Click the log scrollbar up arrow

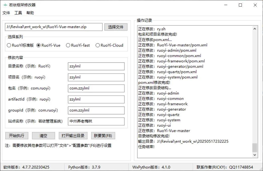click(255, 29)
